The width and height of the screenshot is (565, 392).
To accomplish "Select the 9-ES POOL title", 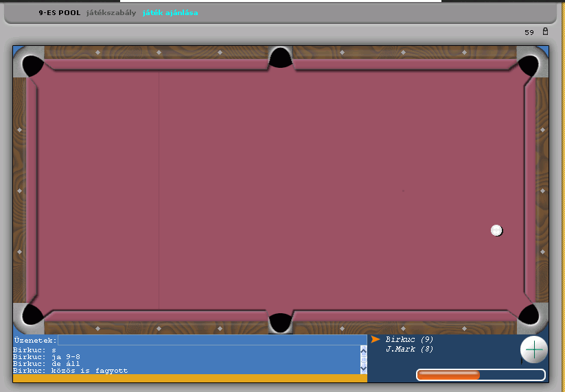I will pos(60,12).
